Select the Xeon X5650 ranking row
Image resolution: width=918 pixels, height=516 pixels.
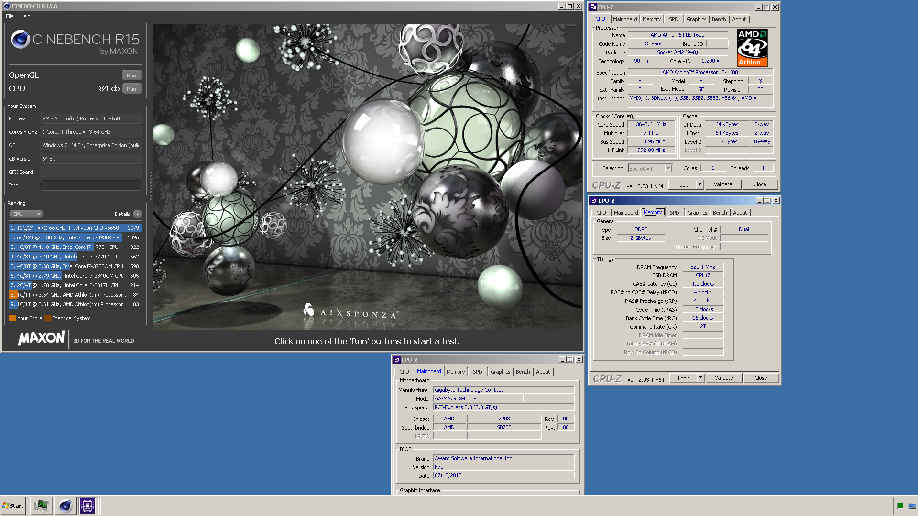coord(75,228)
